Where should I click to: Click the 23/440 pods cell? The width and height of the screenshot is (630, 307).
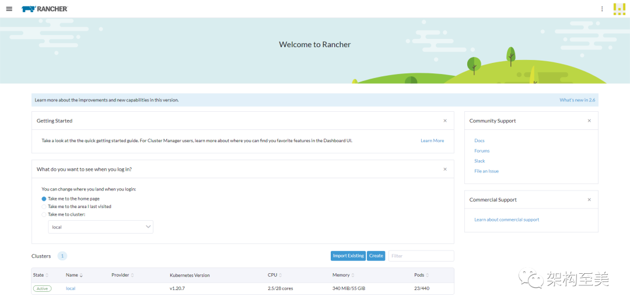coord(422,288)
